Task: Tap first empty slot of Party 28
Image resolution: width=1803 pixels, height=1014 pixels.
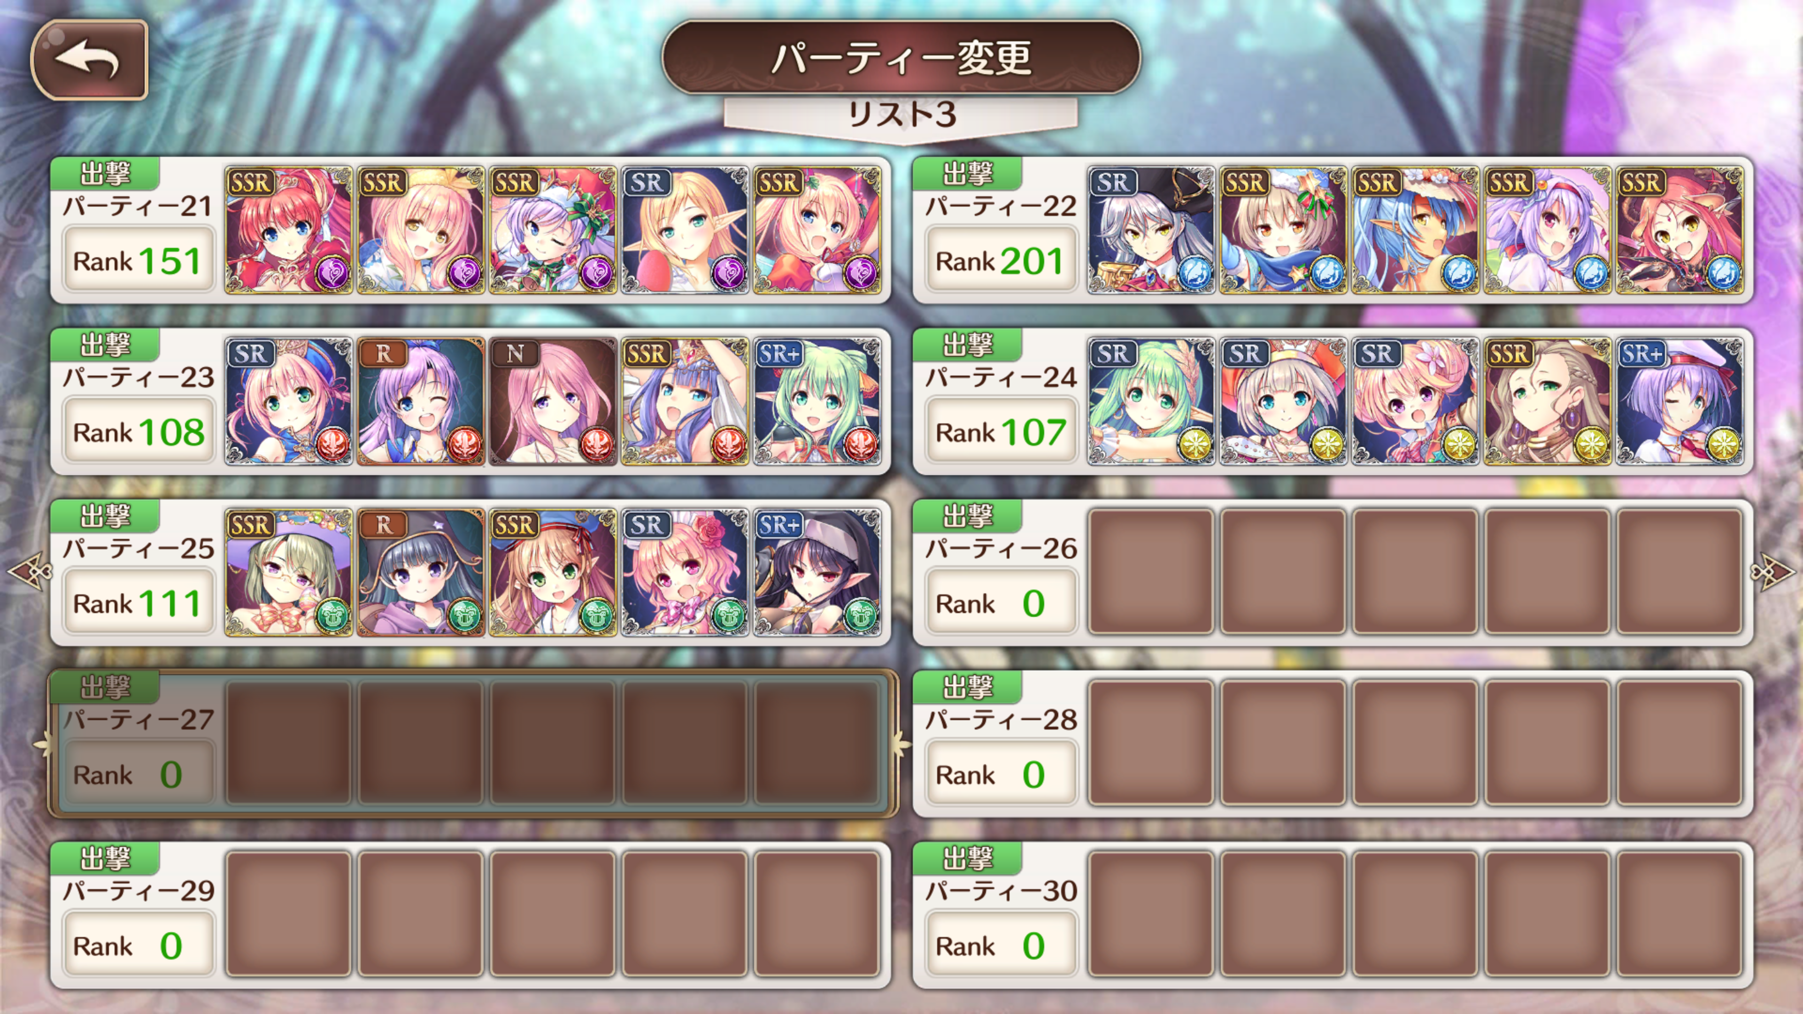Action: [x=1151, y=743]
